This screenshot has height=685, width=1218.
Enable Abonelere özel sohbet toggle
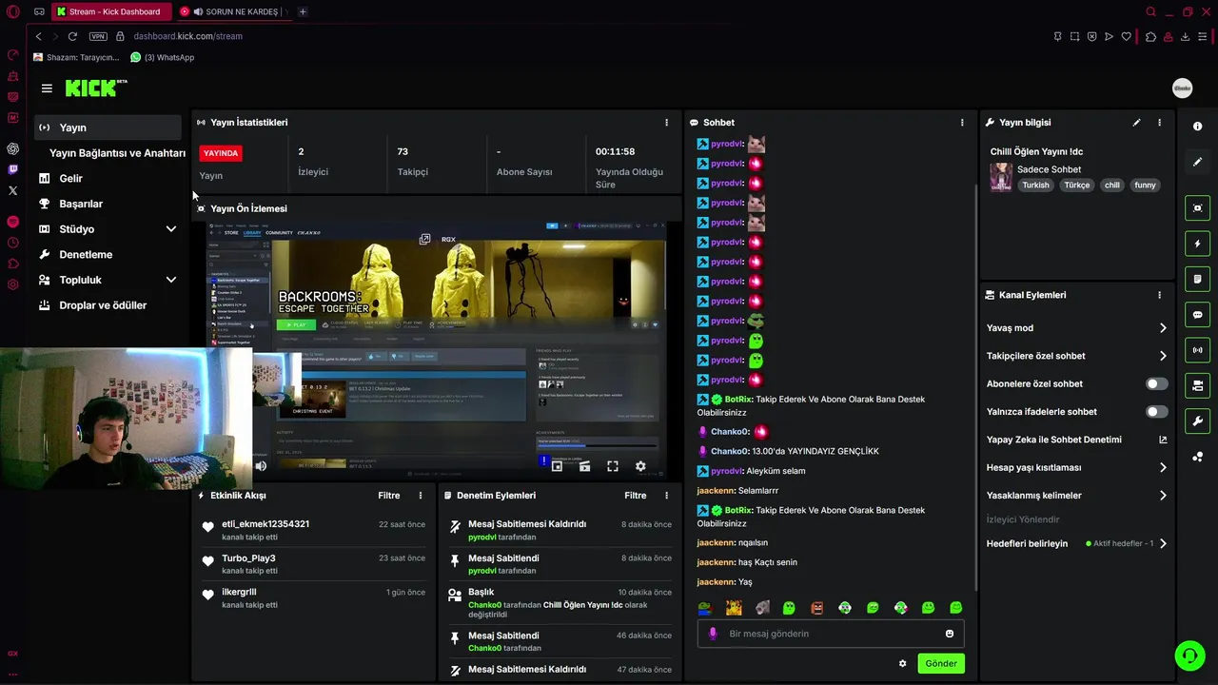(1156, 383)
